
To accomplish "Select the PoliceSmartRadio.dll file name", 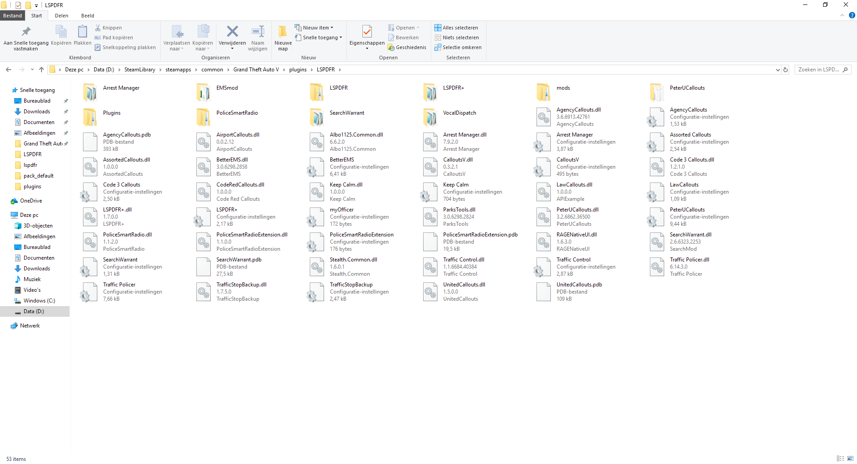I will [128, 235].
